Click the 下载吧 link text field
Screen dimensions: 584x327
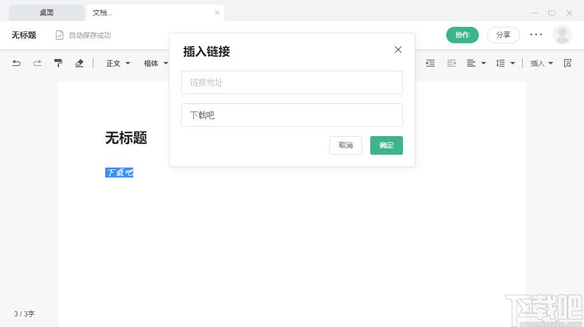click(x=291, y=115)
